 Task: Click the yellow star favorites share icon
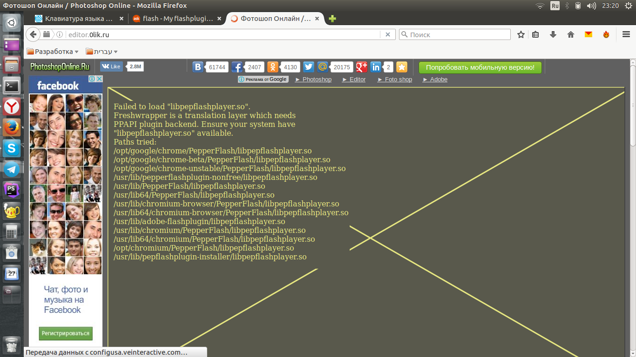(402, 67)
